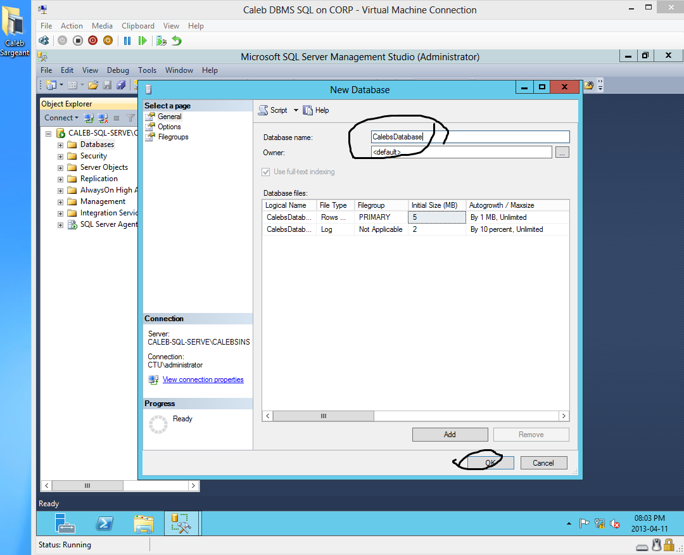
Task: Turn off the VM with the black stop icon
Action: 78,41
